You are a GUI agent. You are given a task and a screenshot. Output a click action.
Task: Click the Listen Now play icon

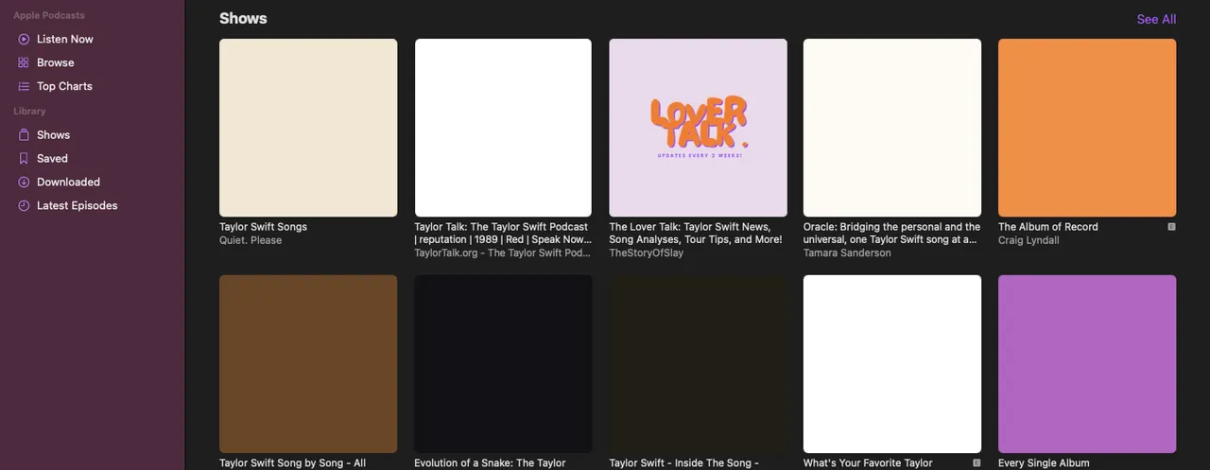pos(24,39)
